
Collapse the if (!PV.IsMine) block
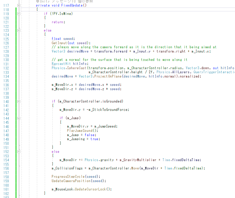(18, 14)
